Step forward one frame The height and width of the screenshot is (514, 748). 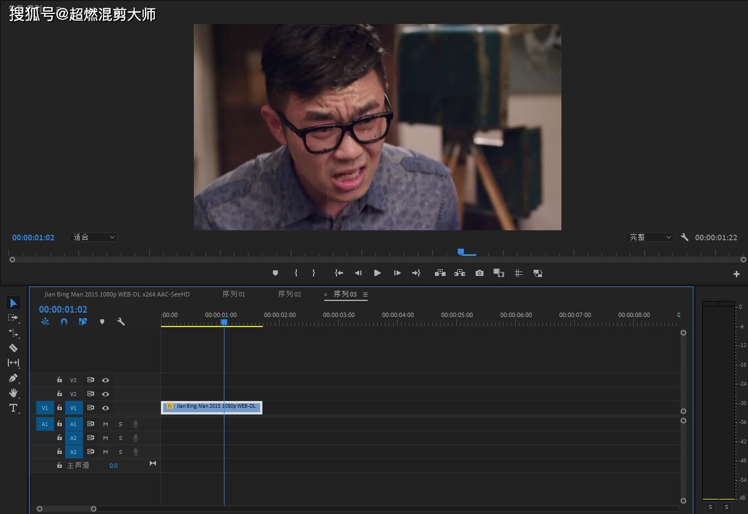click(x=397, y=273)
